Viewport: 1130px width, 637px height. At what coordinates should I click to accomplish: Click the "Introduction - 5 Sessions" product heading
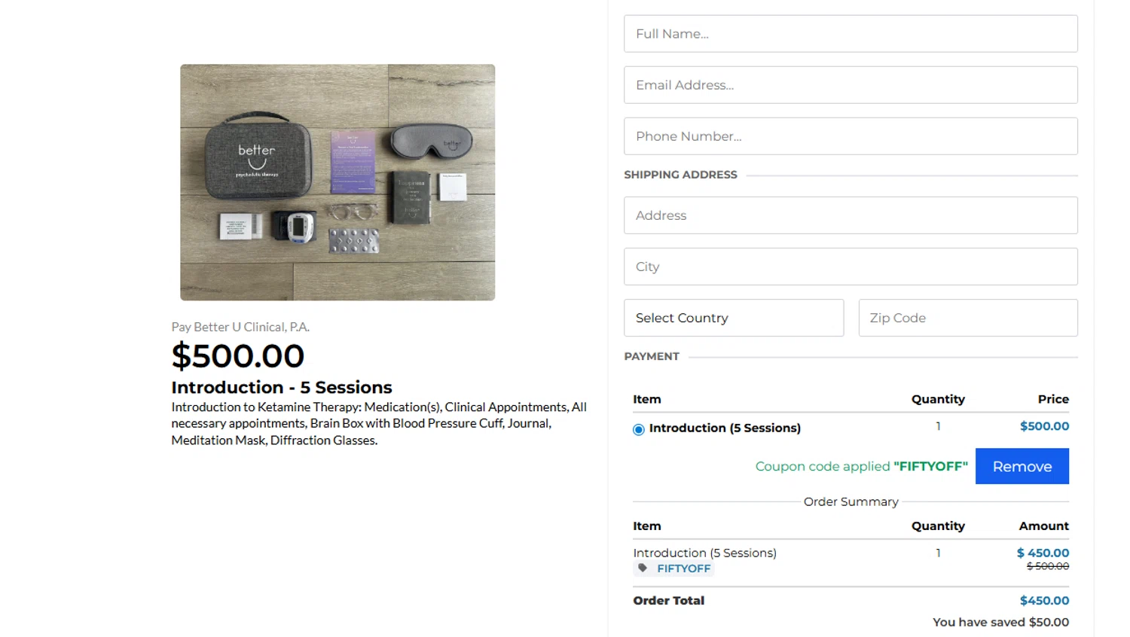click(x=282, y=387)
